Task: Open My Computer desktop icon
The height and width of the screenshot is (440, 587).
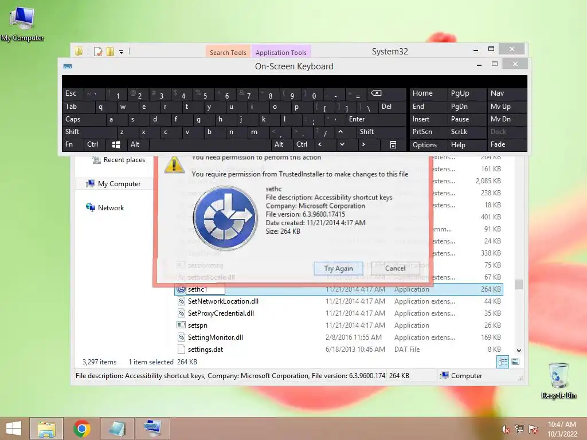Action: click(22, 23)
